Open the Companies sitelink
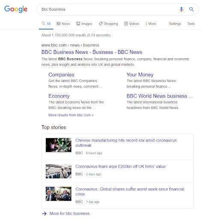The image size is (202, 219). point(61,75)
